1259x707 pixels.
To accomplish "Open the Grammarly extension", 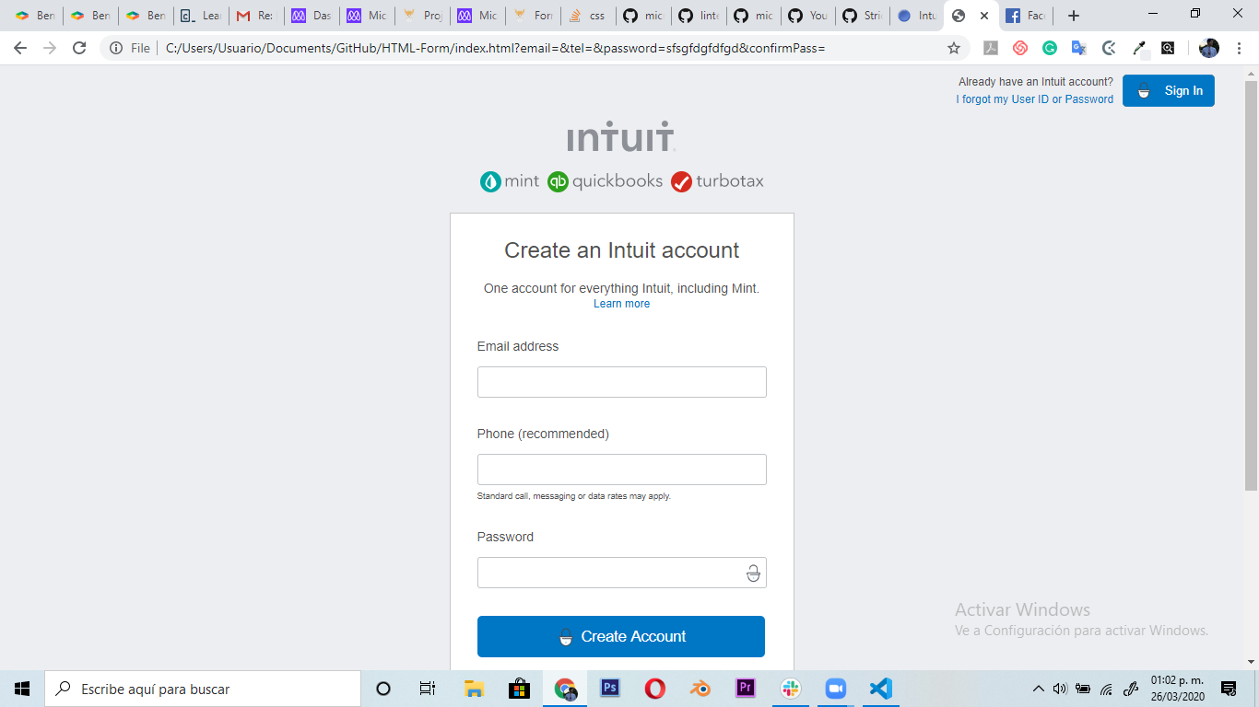I will point(1050,48).
